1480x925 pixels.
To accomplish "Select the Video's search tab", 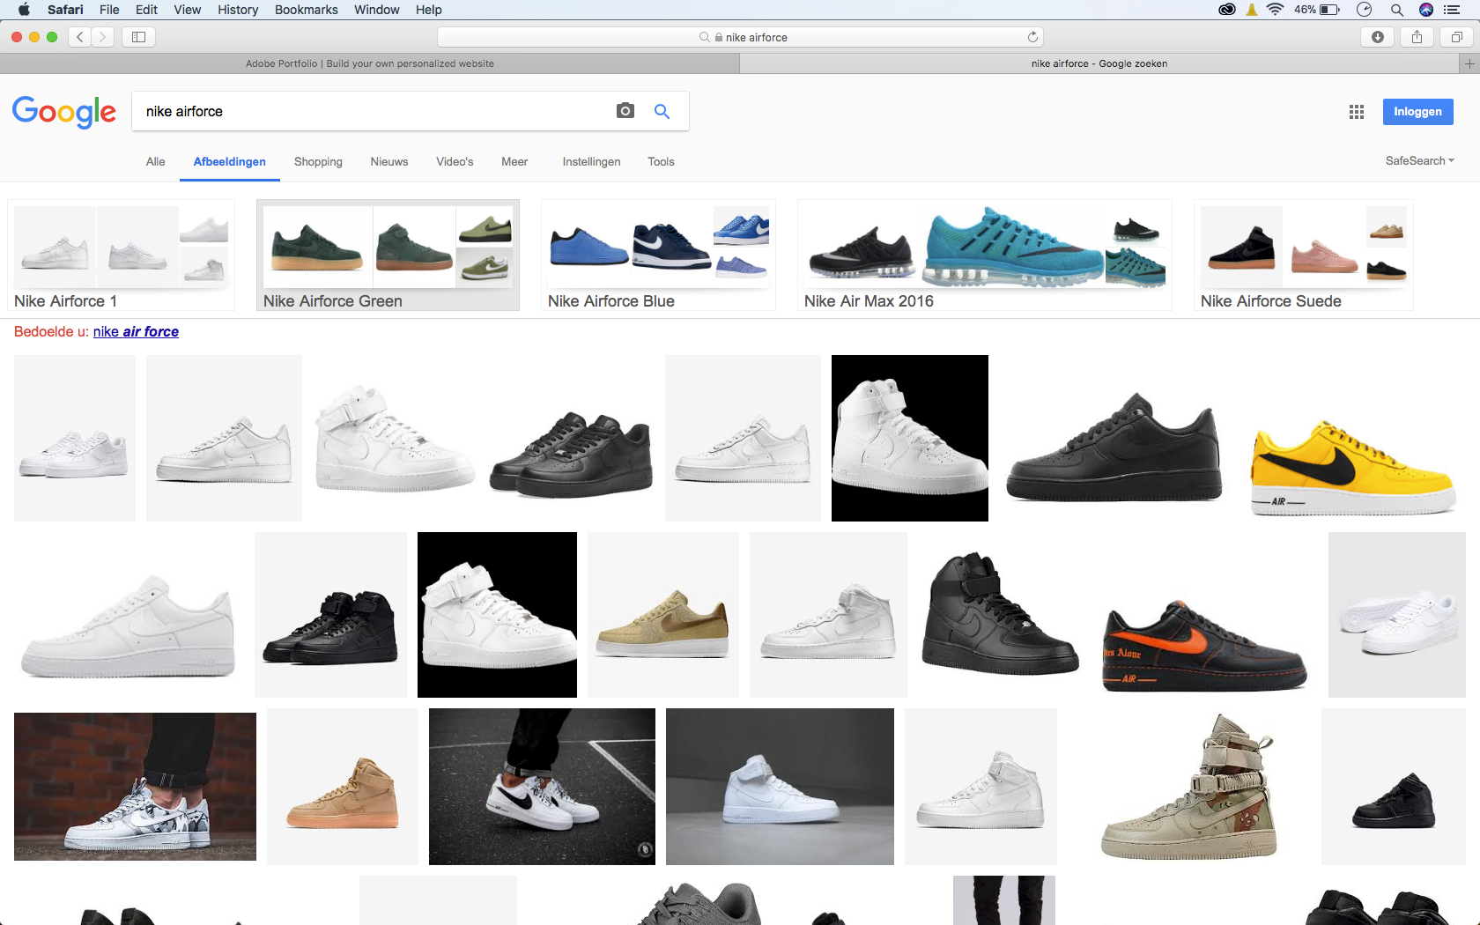I will pyautogui.click(x=455, y=162).
